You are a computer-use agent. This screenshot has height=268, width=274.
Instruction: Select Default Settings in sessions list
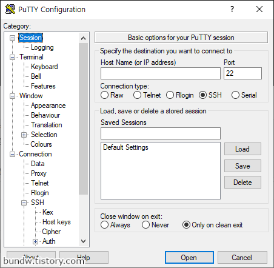[x=125, y=147]
